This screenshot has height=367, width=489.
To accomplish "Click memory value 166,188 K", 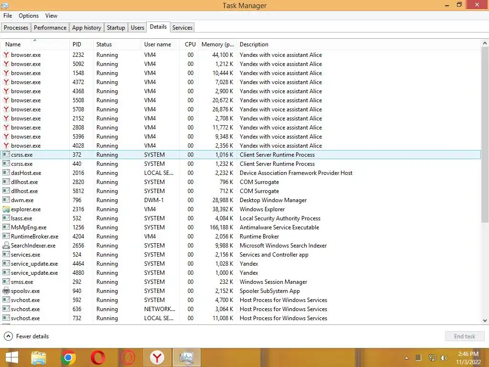I will (x=222, y=227).
